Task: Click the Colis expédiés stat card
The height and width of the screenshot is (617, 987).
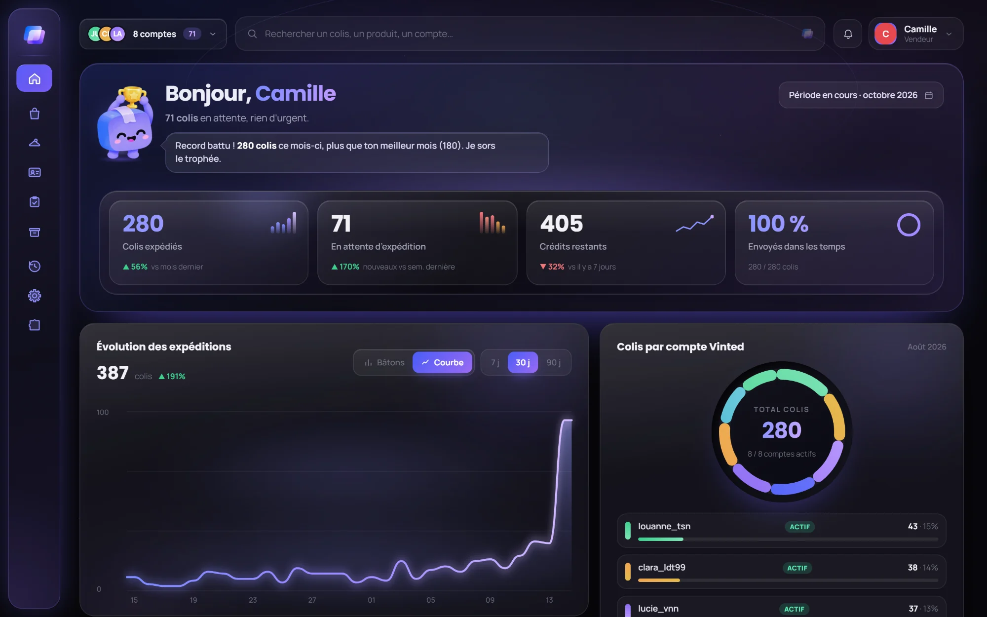Action: point(208,243)
